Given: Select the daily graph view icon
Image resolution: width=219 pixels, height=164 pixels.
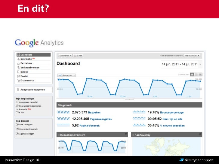Looking at the screenshot, I should [x=192, y=74].
